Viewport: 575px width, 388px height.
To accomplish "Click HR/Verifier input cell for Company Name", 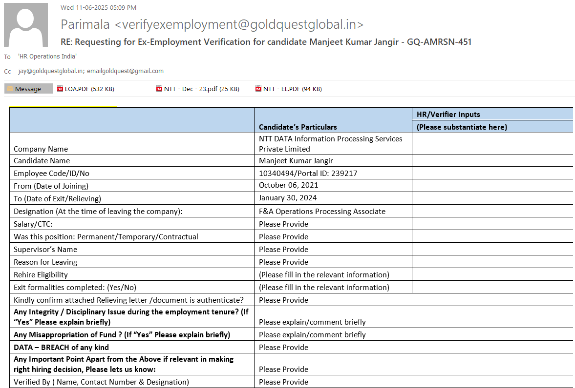I will click(492, 144).
